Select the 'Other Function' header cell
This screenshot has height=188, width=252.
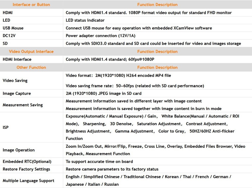[31, 67]
